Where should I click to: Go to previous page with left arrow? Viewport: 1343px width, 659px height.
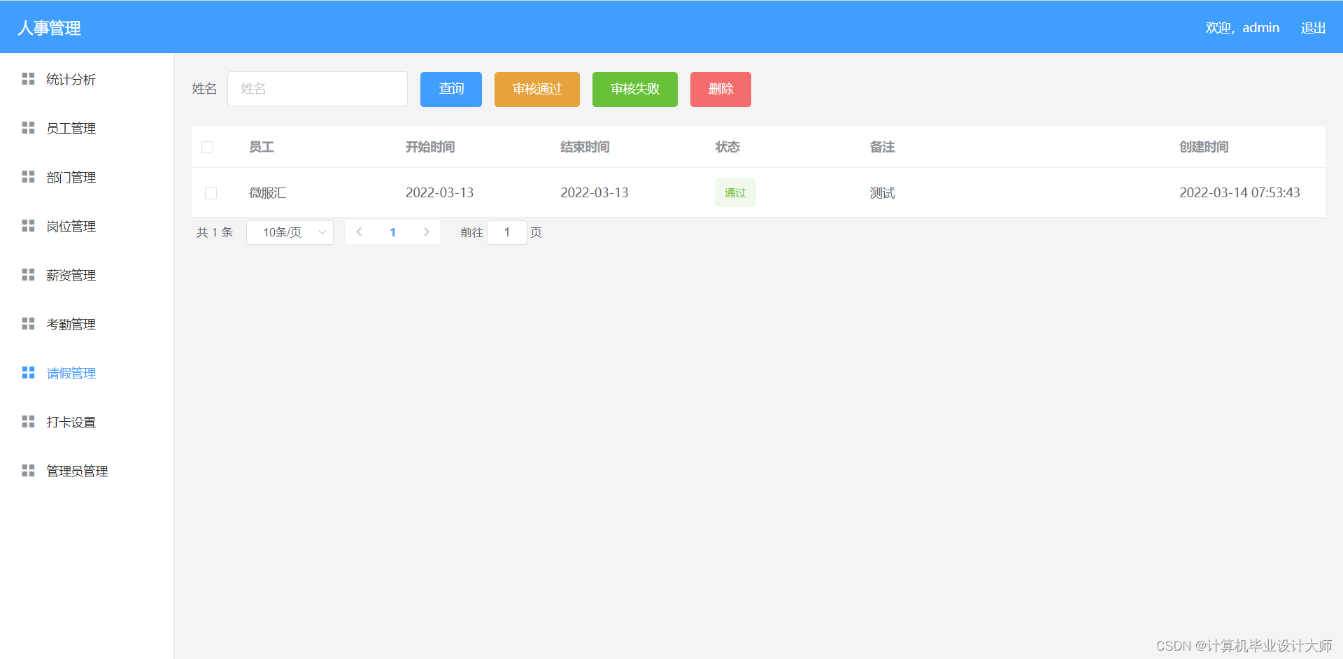(359, 232)
